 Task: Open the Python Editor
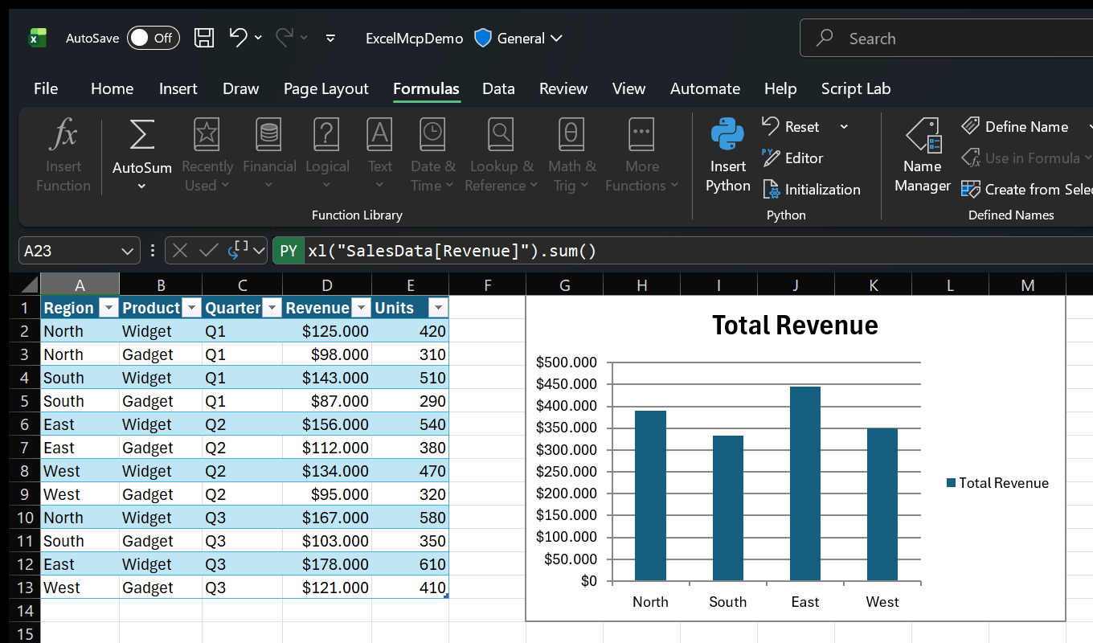[792, 158]
